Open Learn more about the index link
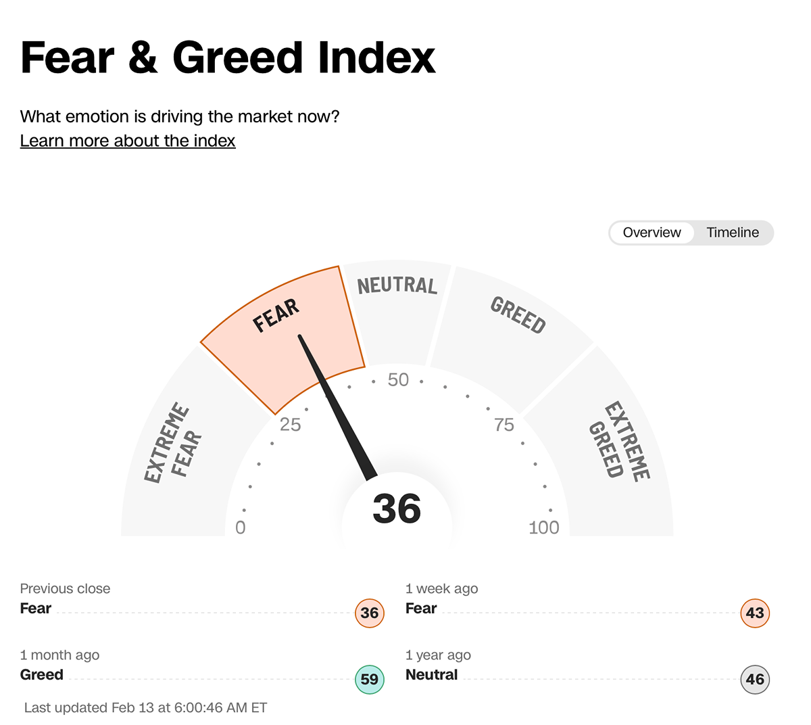This screenshot has width=811, height=725. pos(128,141)
